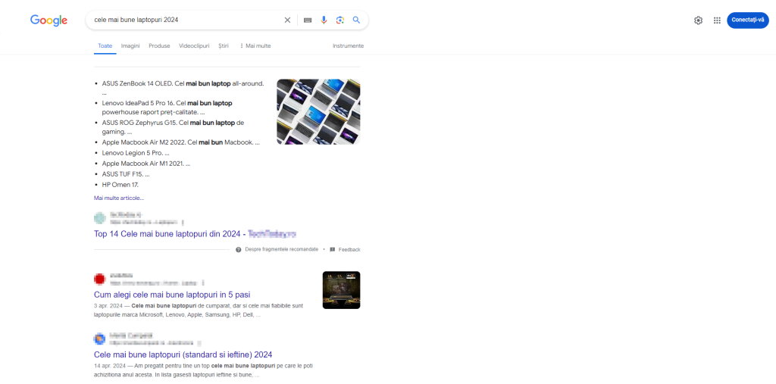Click the 14 apr. 2024 snippet text

[x=203, y=370]
